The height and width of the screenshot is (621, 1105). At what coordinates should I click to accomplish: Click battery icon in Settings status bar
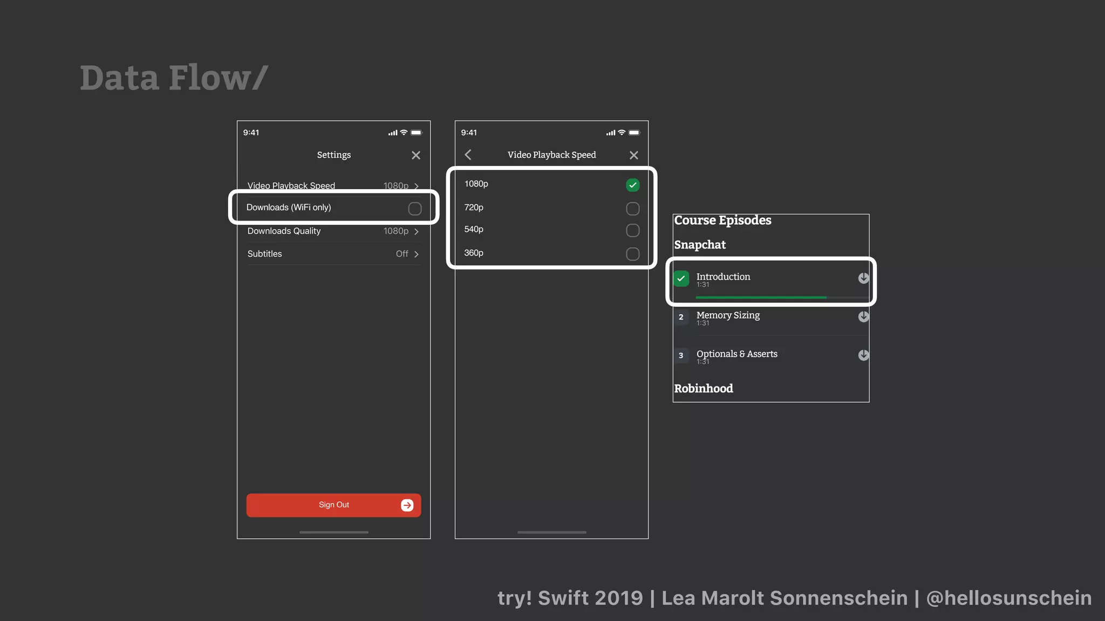tap(416, 133)
